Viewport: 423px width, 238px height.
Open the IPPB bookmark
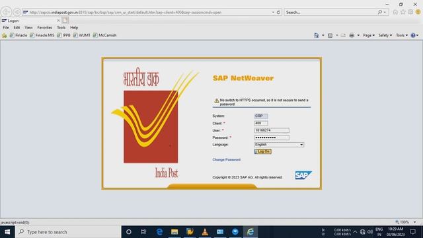point(63,35)
